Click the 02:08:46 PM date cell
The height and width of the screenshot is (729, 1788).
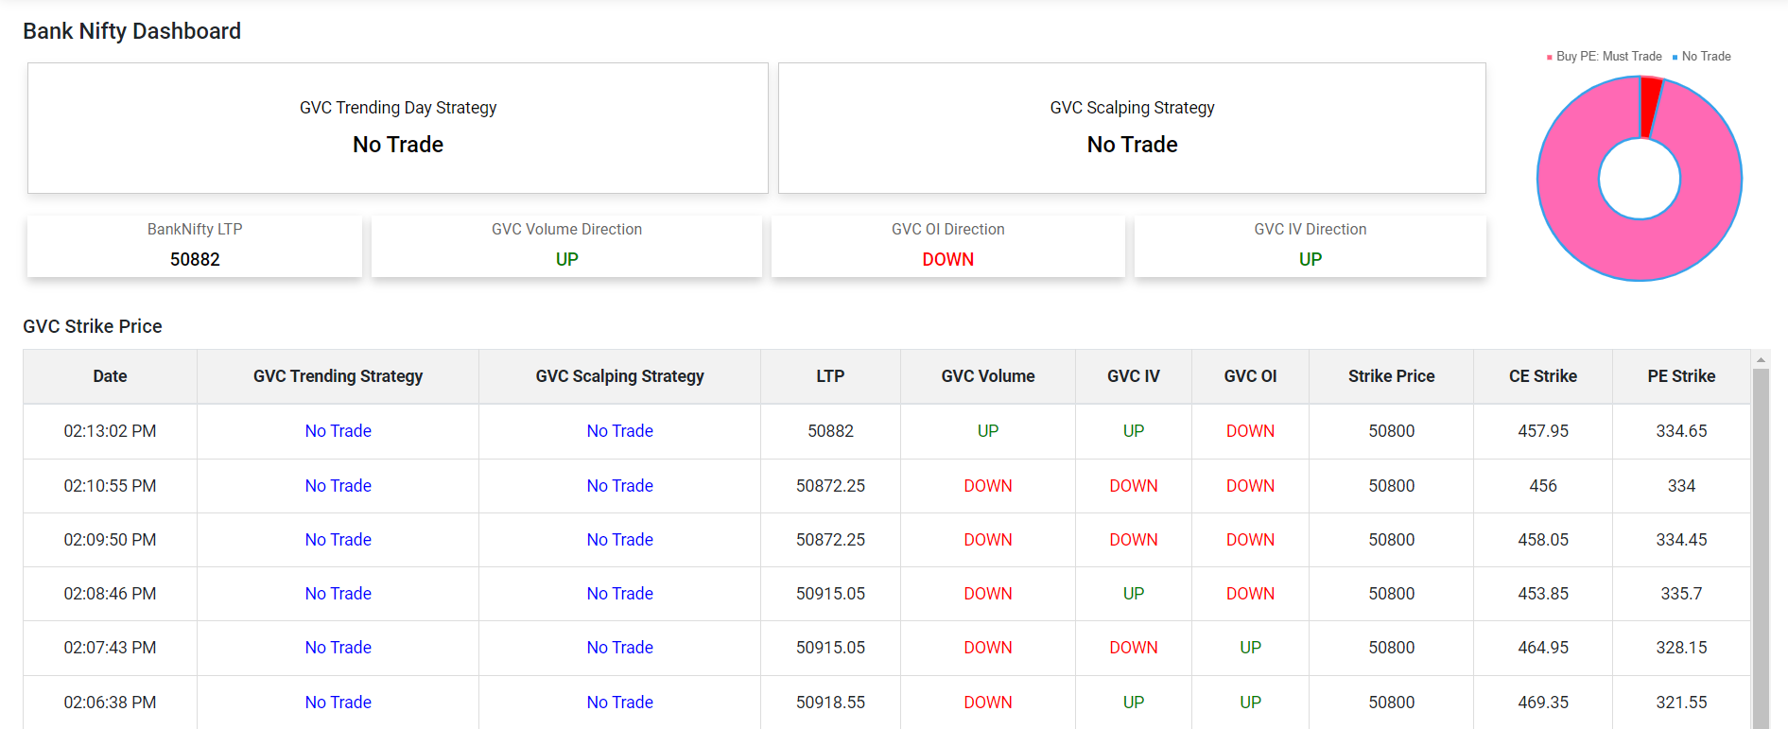click(x=110, y=594)
